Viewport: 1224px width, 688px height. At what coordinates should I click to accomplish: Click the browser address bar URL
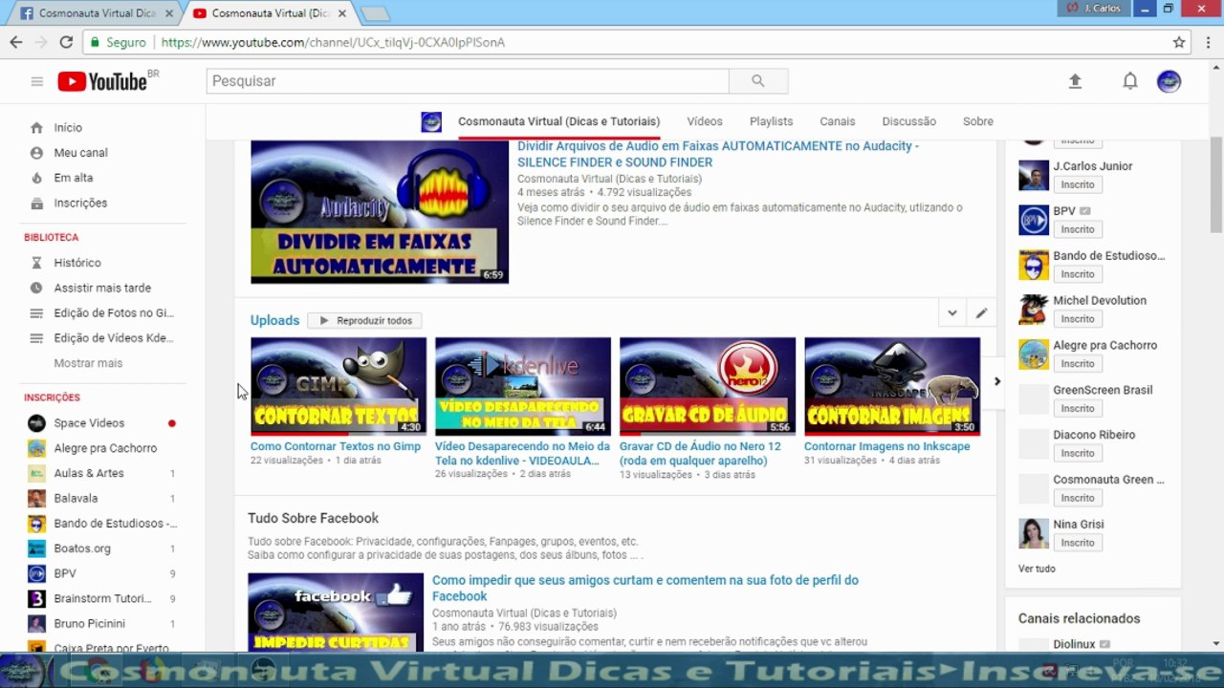(333, 42)
